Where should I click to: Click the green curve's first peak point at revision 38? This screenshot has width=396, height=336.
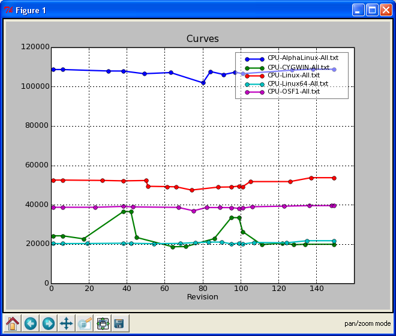click(x=124, y=212)
